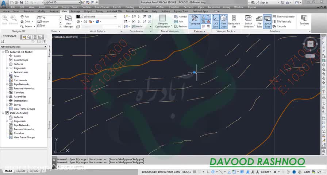Image resolution: width=327 pixels, height=175 pixels.
Task: Toggle the UCS Icon display
Action: point(216,22)
